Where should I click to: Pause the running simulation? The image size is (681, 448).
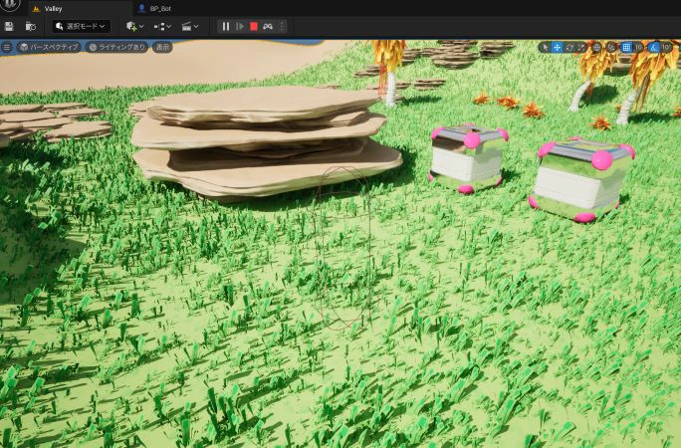[226, 27]
